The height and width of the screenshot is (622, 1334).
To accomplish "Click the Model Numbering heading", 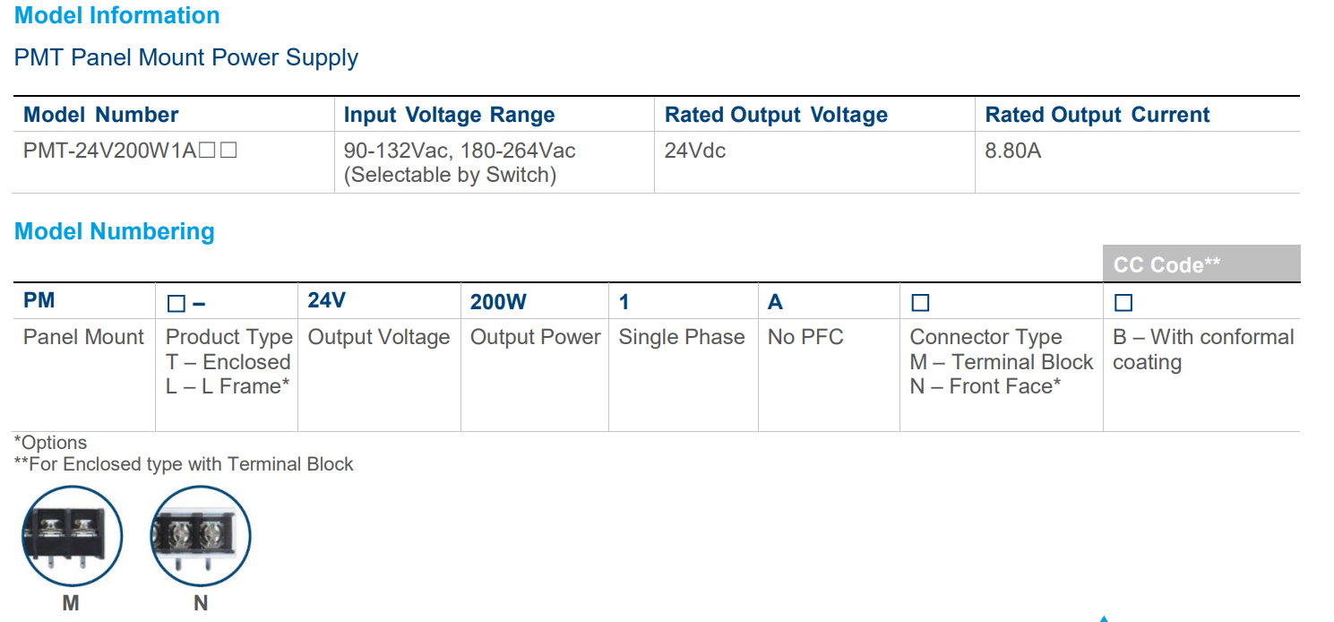I will pos(115,231).
